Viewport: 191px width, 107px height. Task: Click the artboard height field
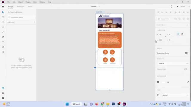click(162, 40)
